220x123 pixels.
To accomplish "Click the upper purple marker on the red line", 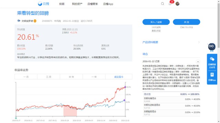I will (125, 87).
